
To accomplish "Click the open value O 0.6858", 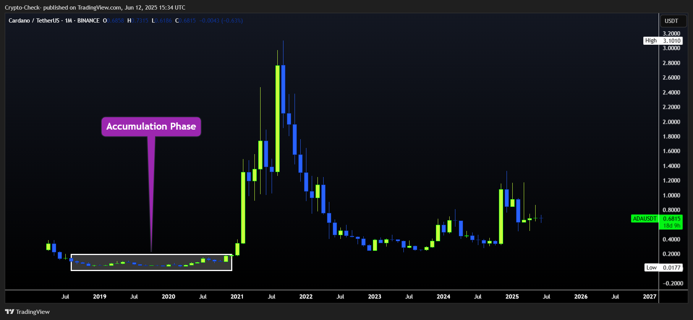I will coord(113,21).
